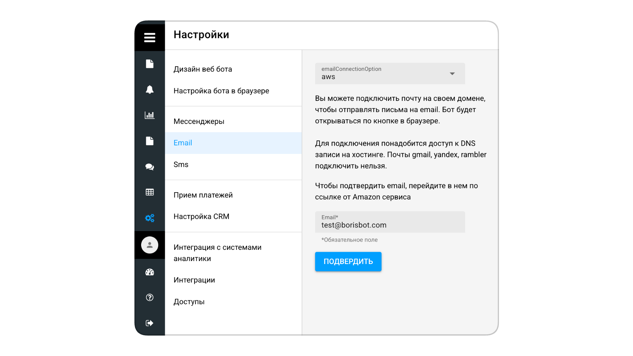
Task: Open the Sms settings section
Action: pyautogui.click(x=181, y=164)
